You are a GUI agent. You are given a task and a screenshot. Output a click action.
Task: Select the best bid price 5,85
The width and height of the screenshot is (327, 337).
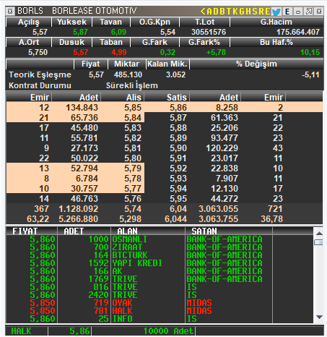click(133, 108)
